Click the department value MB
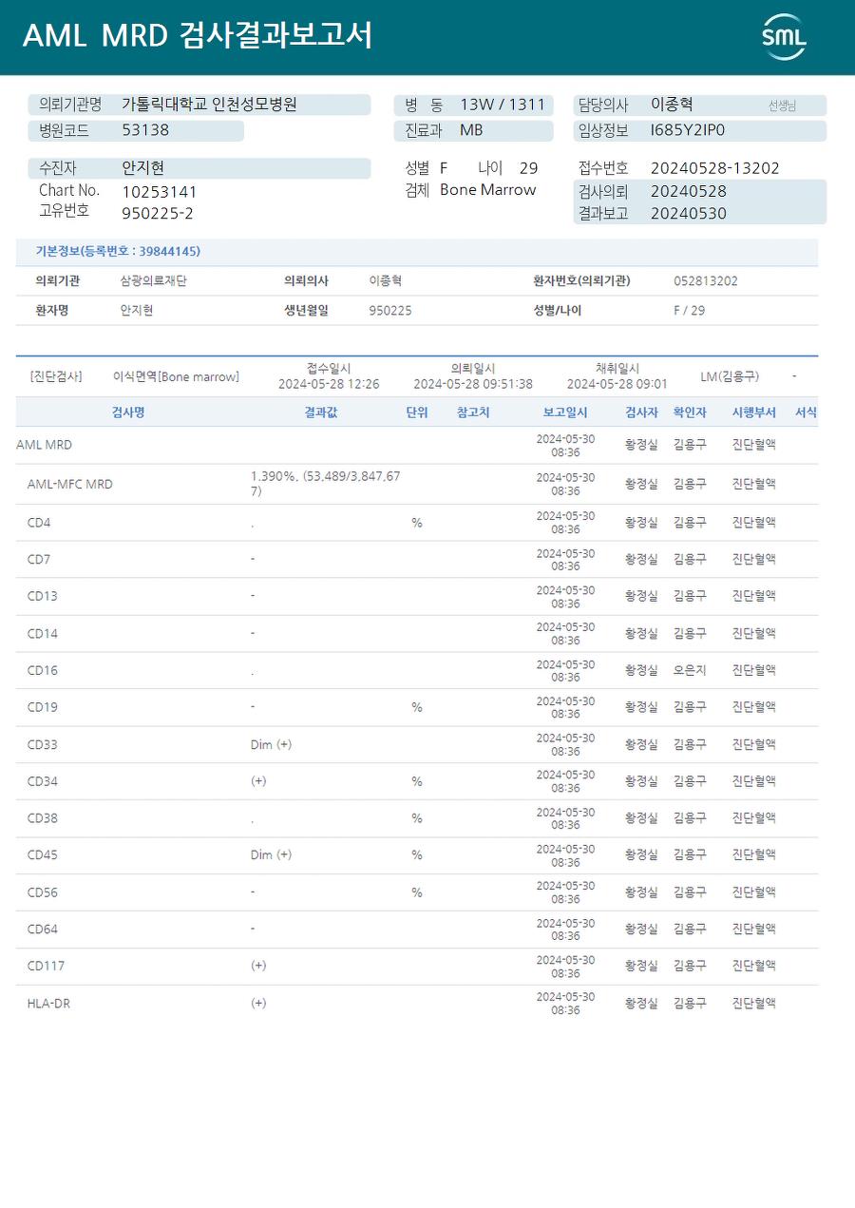The width and height of the screenshot is (855, 1208). pyautogui.click(x=471, y=130)
